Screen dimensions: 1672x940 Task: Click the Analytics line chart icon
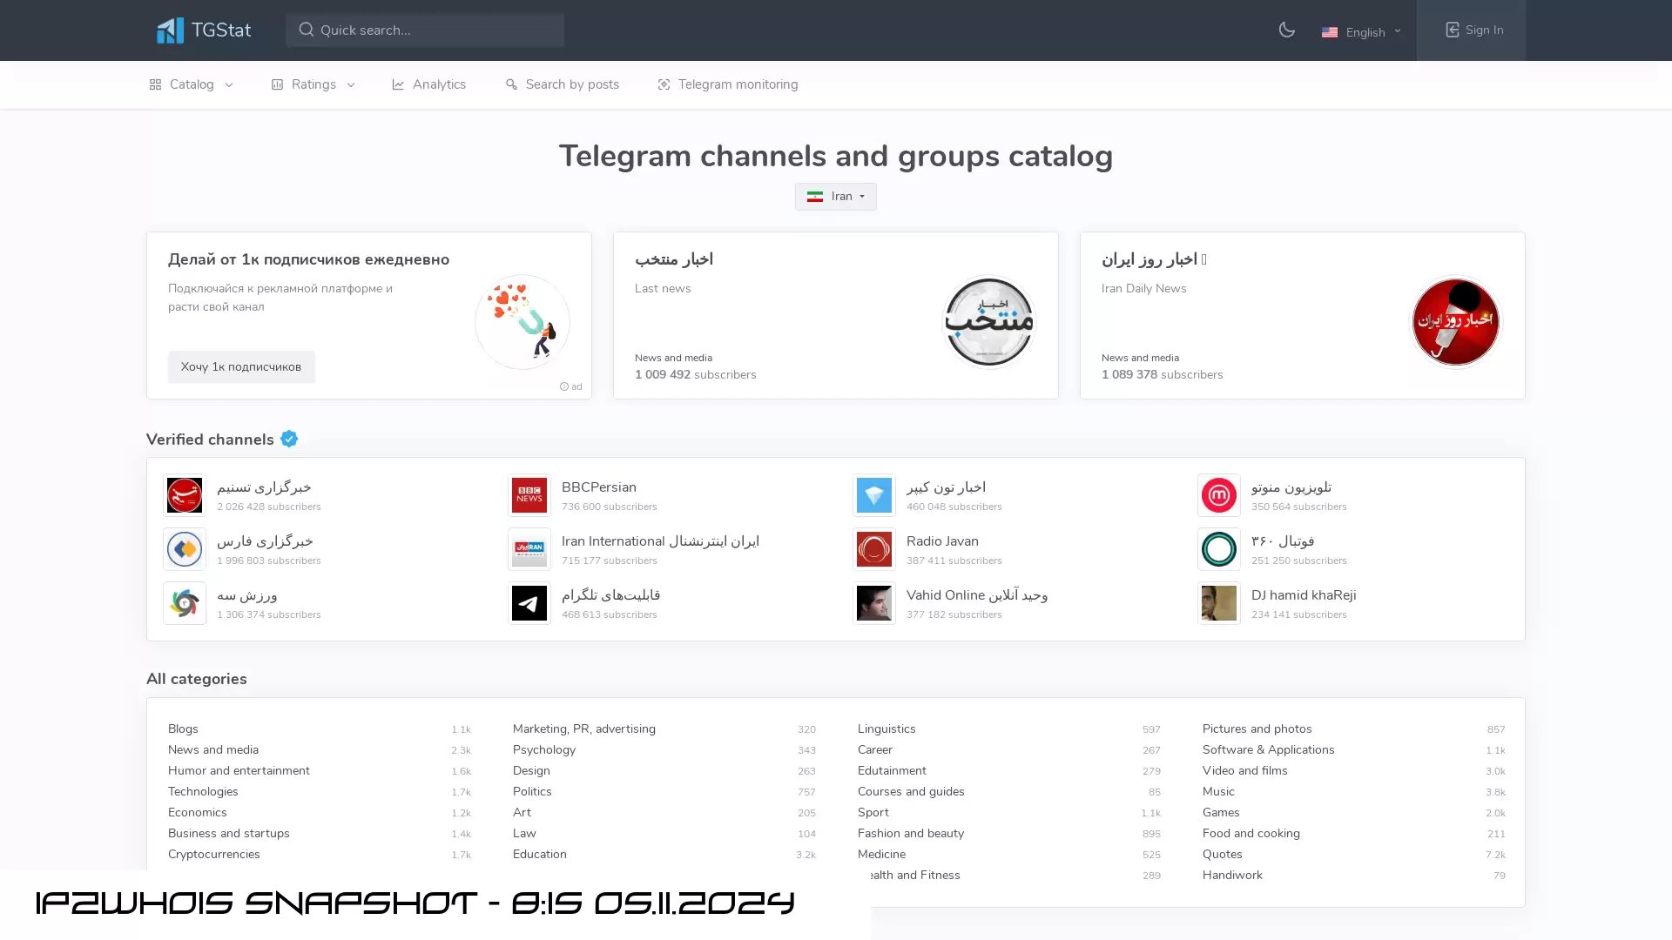point(397,84)
